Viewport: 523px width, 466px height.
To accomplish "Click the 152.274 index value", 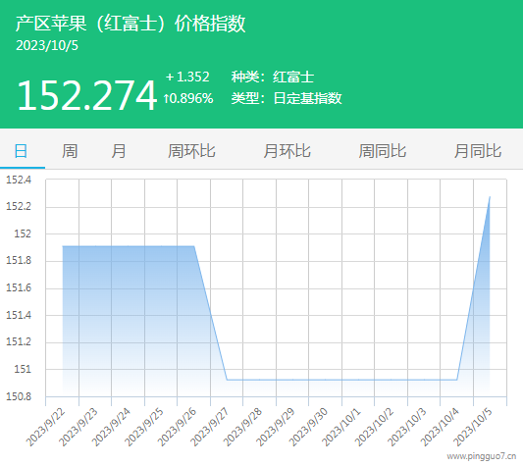I will pos(86,95).
